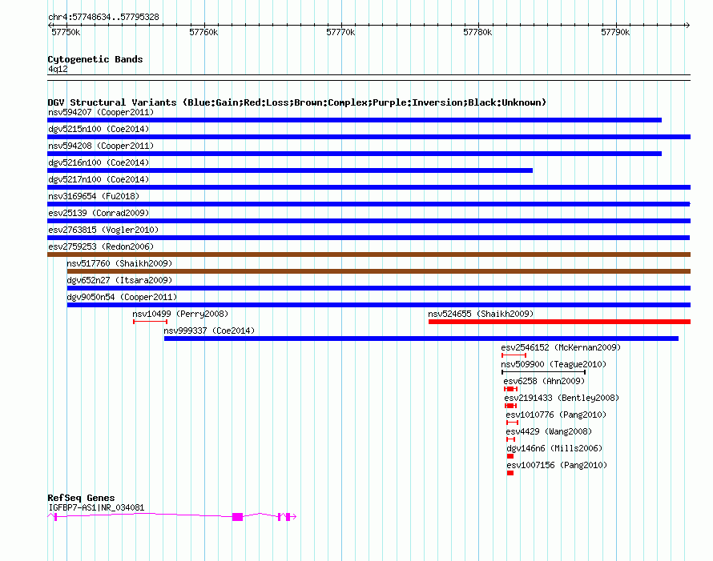Click the dgv652n27 (Itsara2009) label
Image resolution: width=713 pixels, height=561 pixels.
click(x=119, y=280)
